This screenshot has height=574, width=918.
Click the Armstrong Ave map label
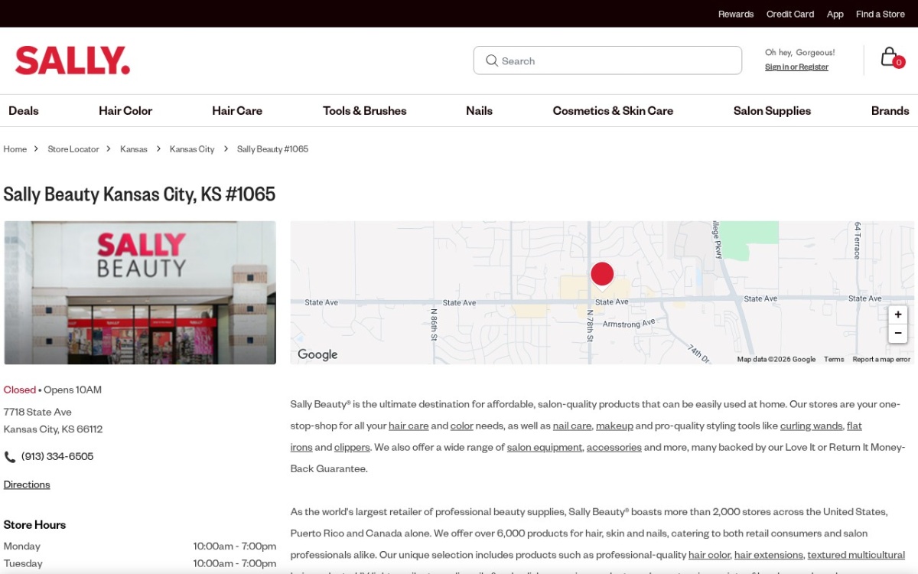tap(629, 324)
